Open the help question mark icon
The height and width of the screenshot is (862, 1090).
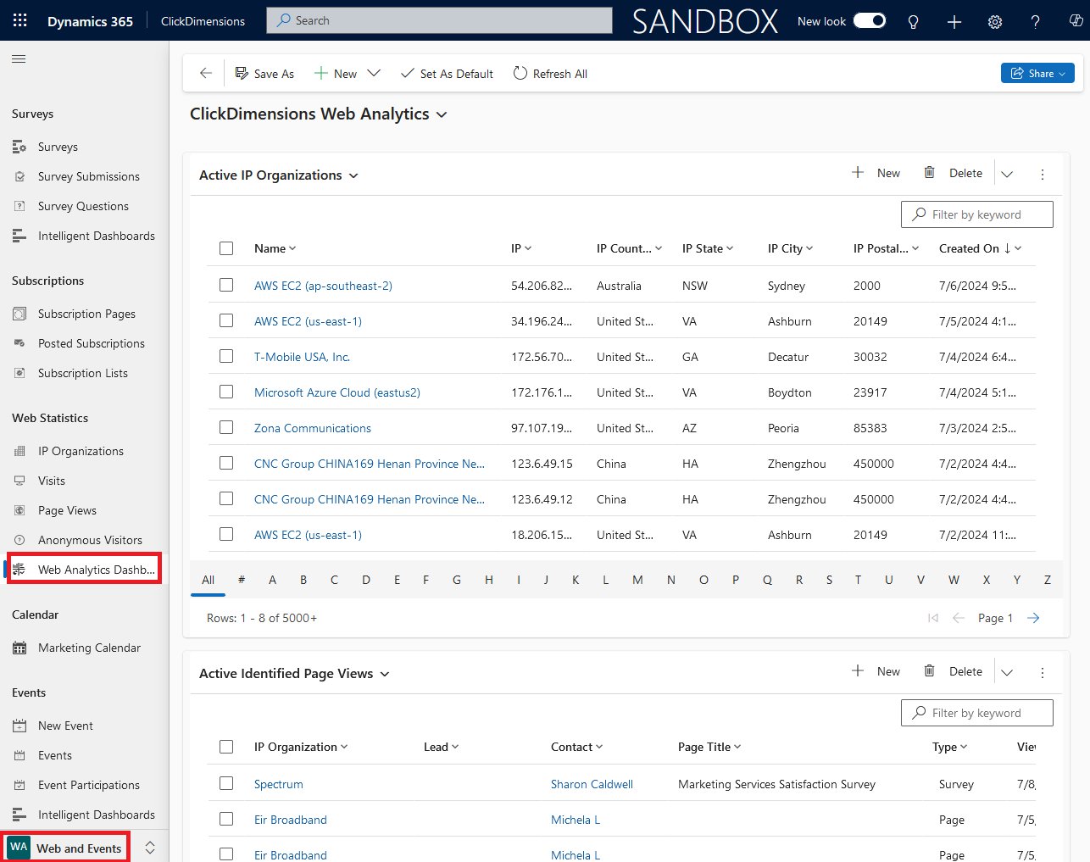1036,21
